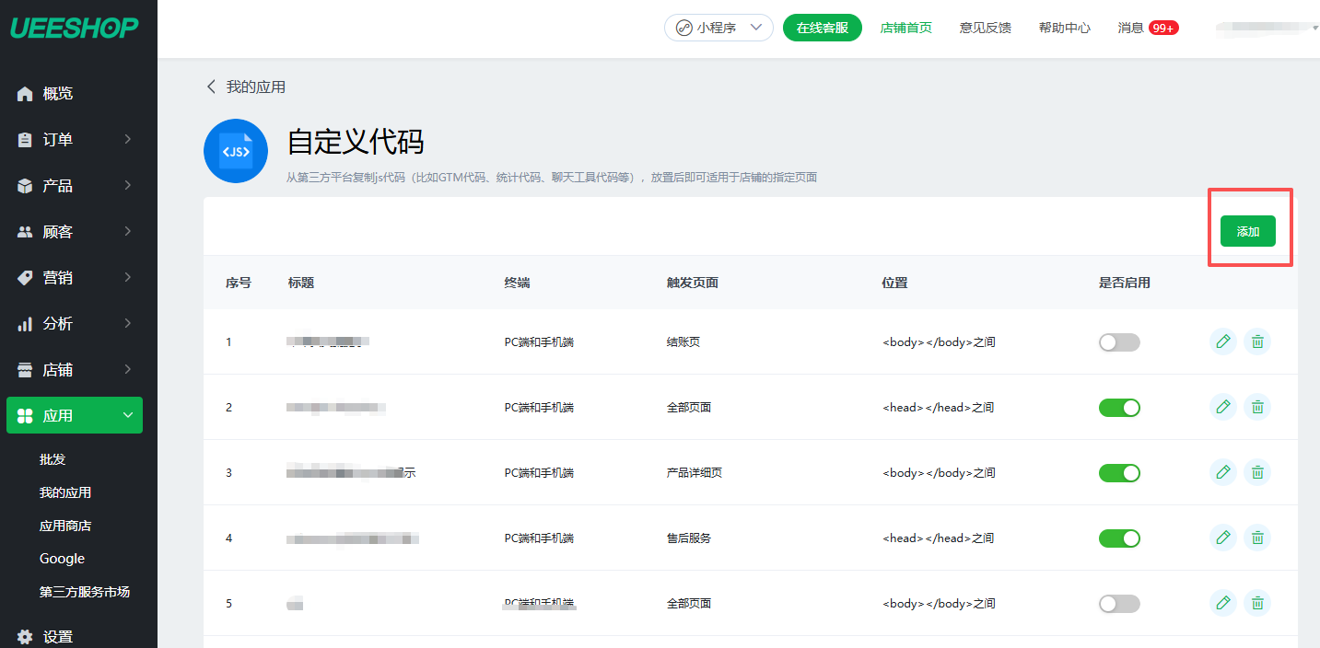Open 帮助中心 link in top bar
Viewport: 1320px width, 648px height.
click(1064, 28)
